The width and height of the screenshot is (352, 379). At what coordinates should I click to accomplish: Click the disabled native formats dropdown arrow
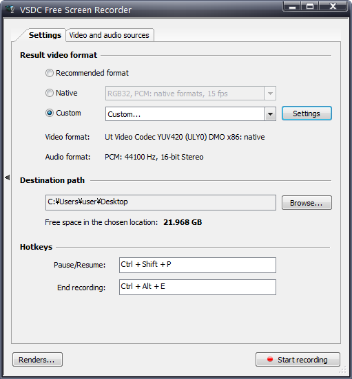(x=270, y=94)
